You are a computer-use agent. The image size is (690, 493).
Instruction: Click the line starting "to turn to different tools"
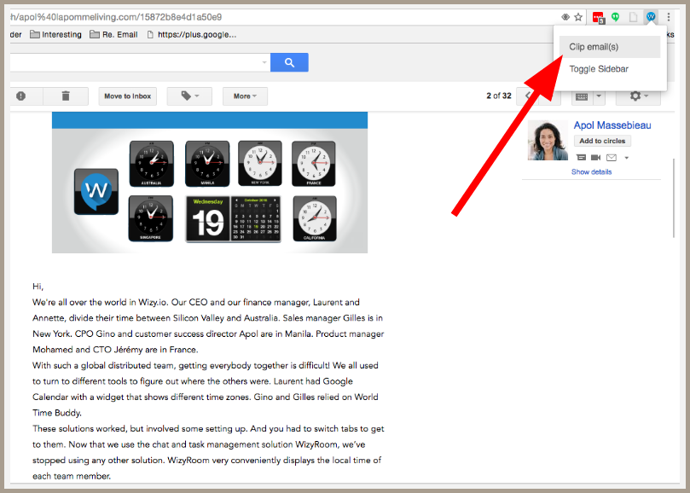click(x=193, y=381)
